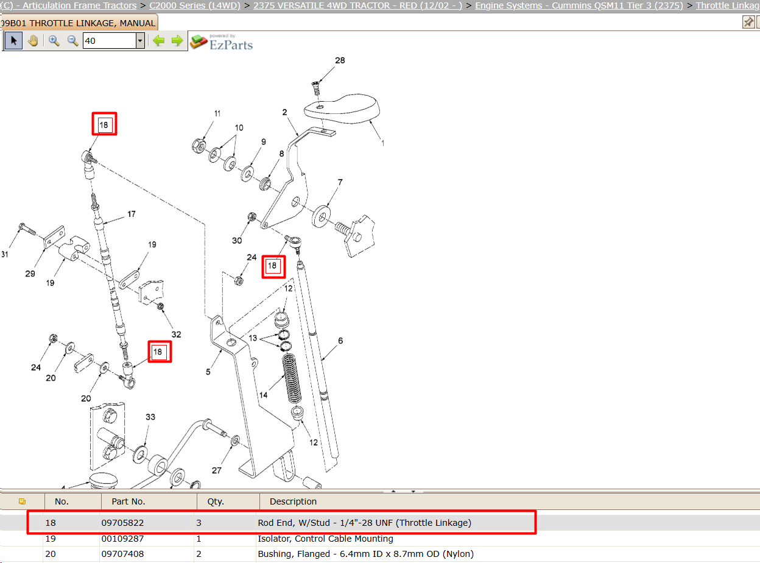Select the pointer arrow tool
This screenshot has height=563, width=760.
(x=13, y=41)
